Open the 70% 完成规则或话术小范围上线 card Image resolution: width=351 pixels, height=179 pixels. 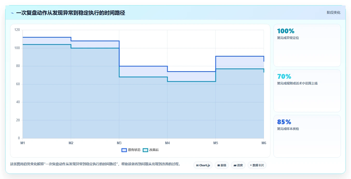[x=307, y=91]
